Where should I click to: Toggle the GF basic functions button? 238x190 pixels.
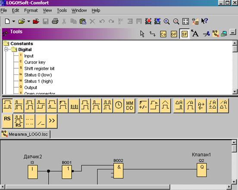174,34
